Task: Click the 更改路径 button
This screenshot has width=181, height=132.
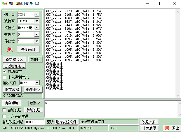Action: click(33, 89)
